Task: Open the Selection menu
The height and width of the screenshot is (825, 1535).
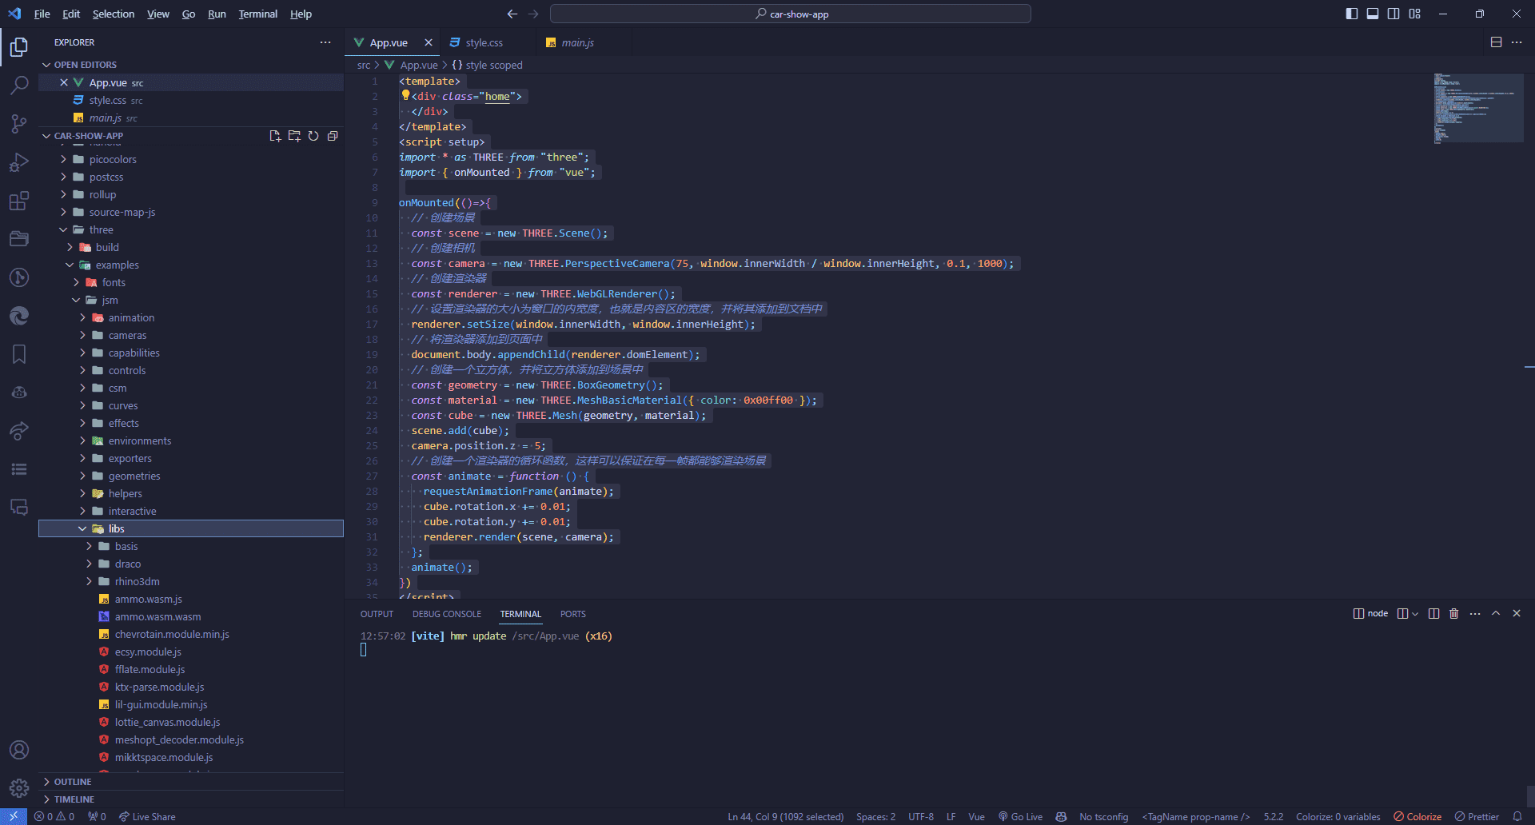Action: pos(114,14)
